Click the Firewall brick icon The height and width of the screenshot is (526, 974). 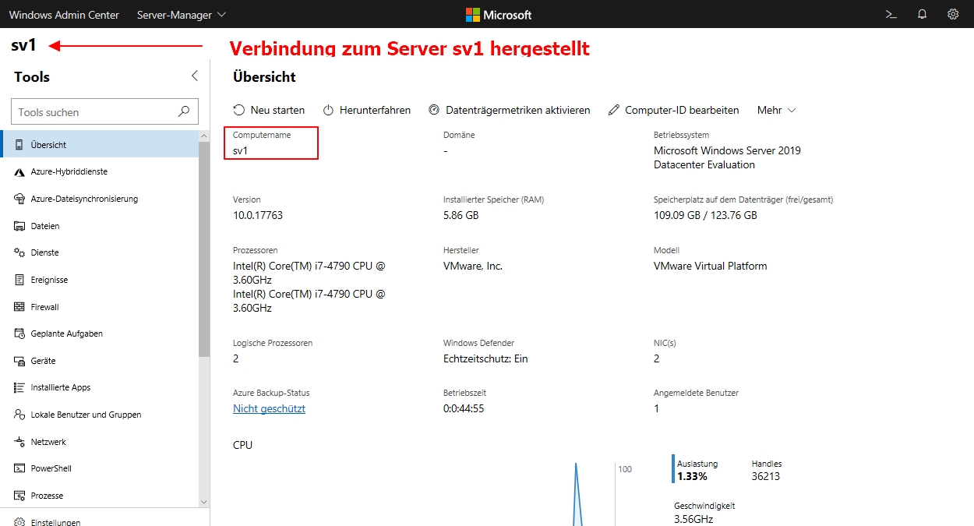pos(19,307)
